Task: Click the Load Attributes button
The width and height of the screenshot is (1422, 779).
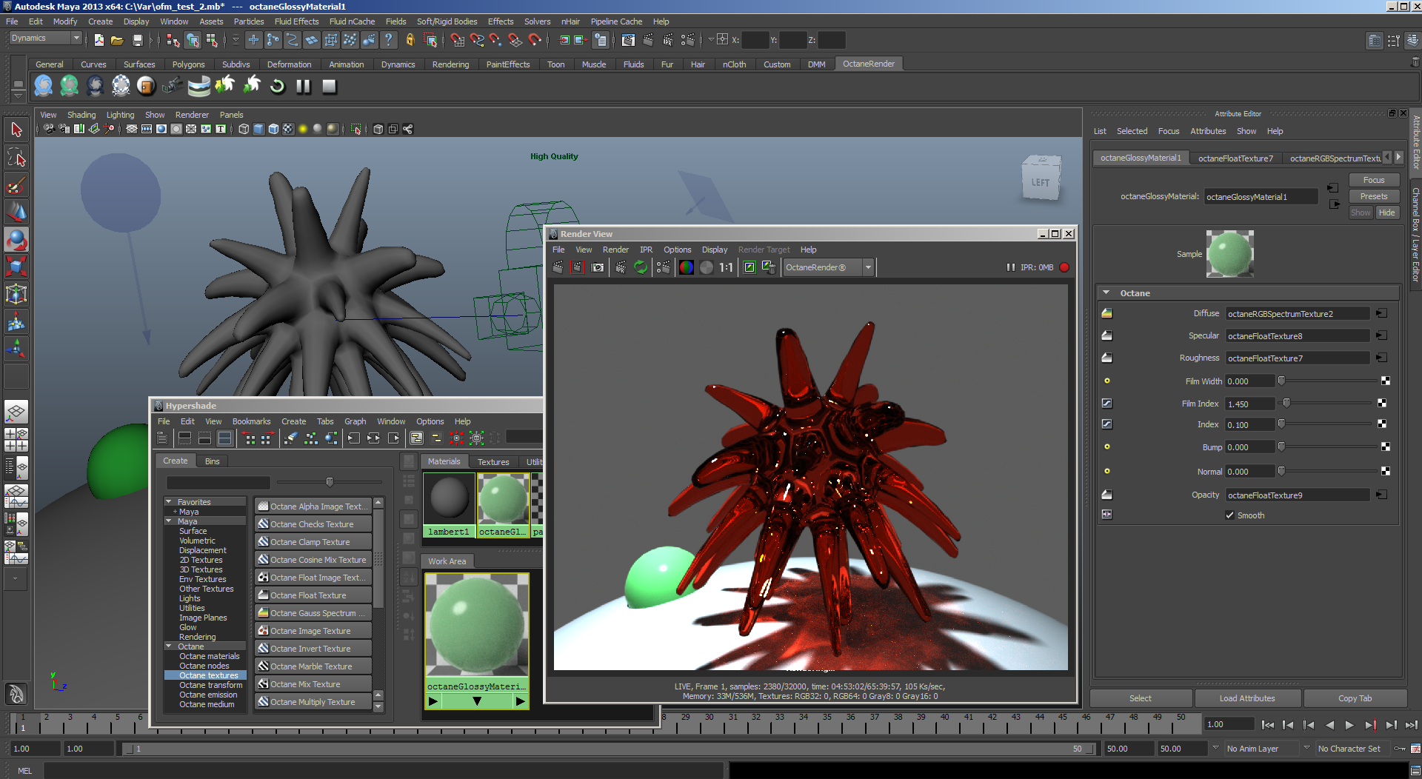Action: tap(1246, 698)
